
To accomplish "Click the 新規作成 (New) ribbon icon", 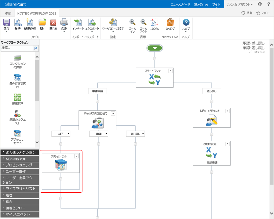I will click(x=30, y=23).
